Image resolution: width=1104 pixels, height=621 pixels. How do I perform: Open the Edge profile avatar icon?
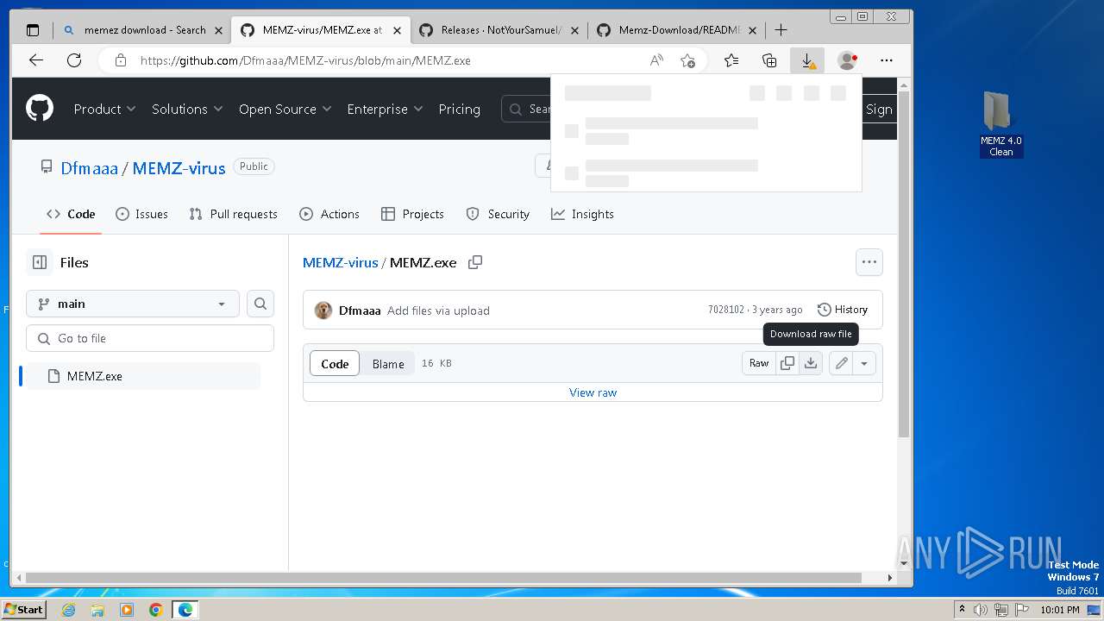click(x=848, y=60)
